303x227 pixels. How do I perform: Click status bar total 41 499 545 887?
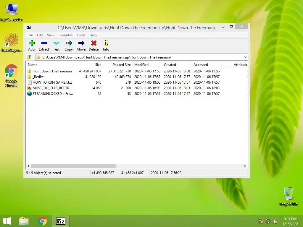pyautogui.click(x=103, y=173)
